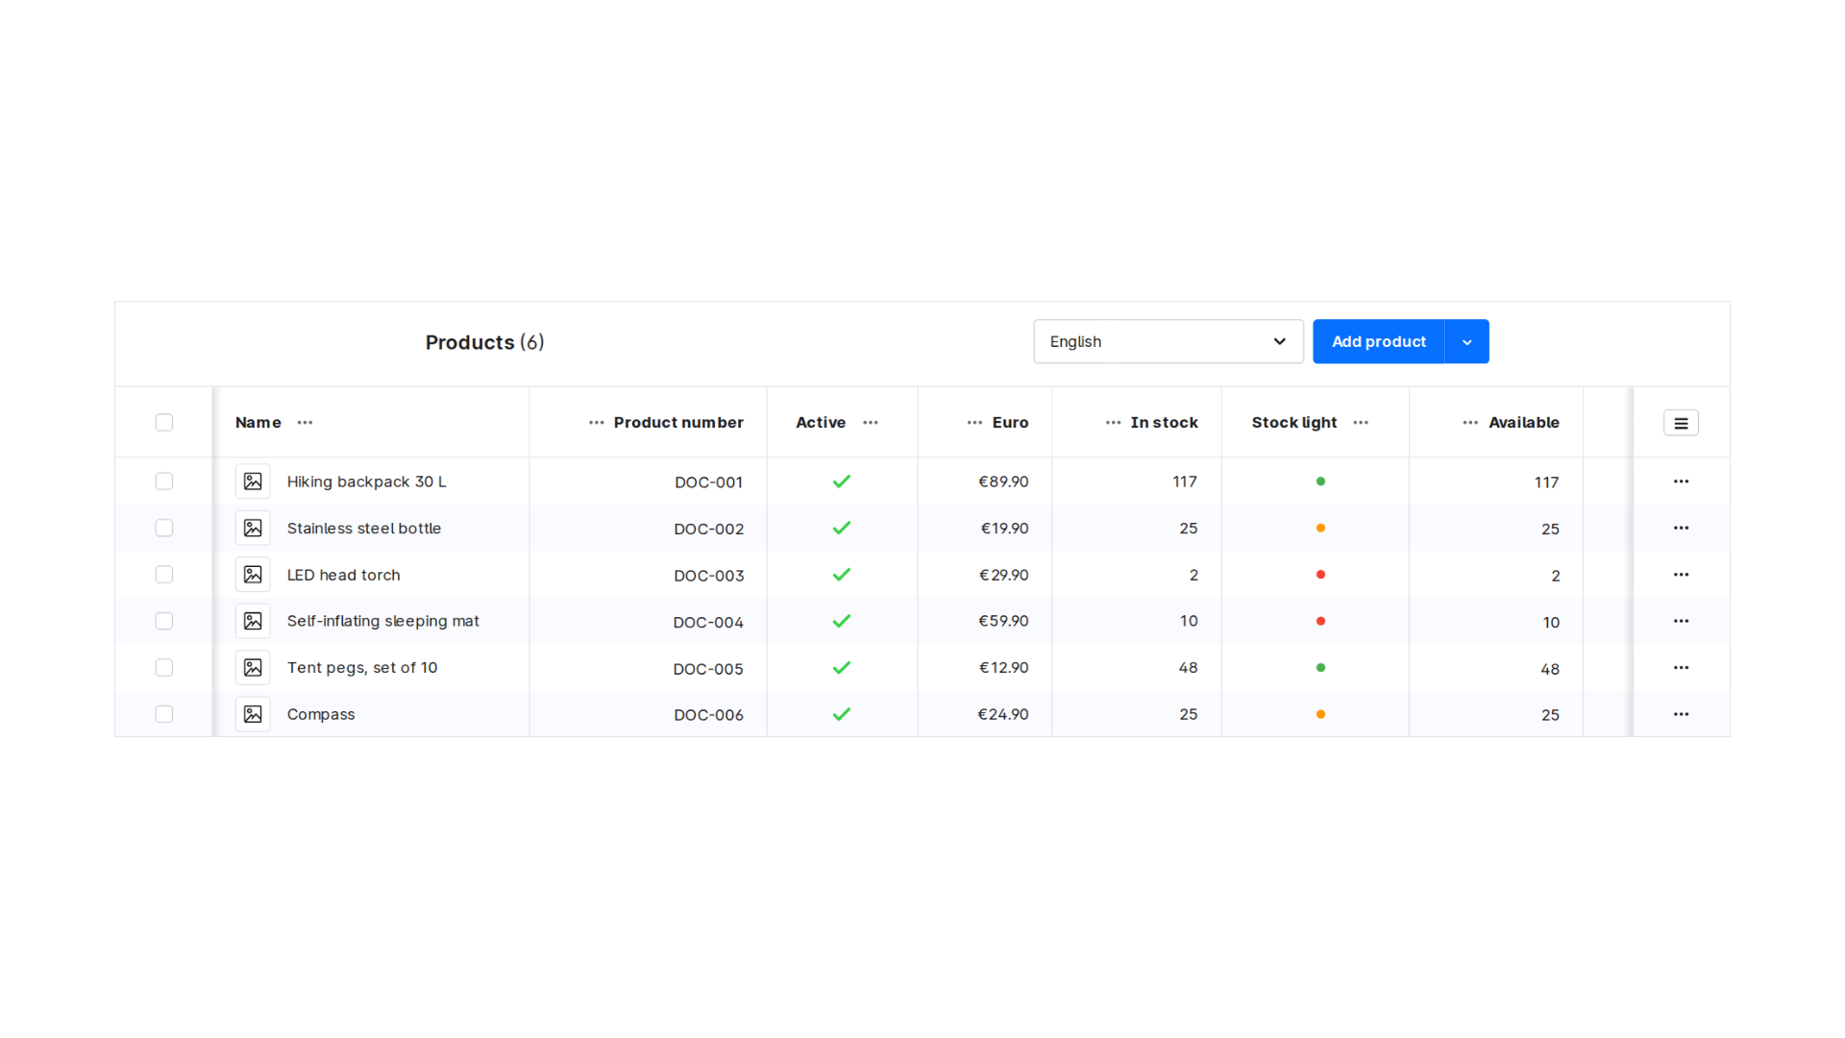Screen dimensions: 1845x1038
Task: Open In stock column options dots
Action: point(1113,423)
